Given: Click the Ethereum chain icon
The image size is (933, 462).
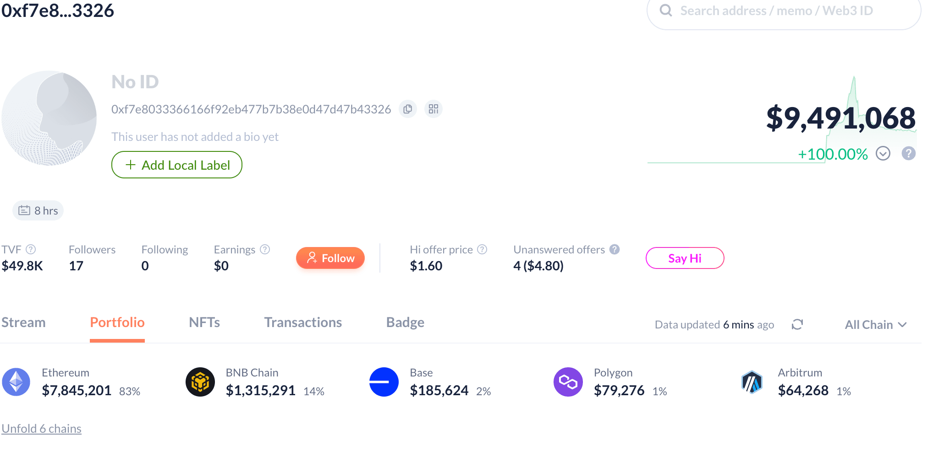Looking at the screenshot, I should 16,382.
